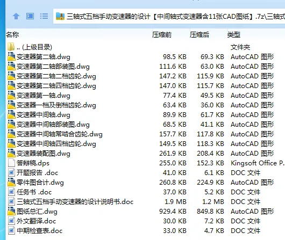Select file name 变速器第二轴二档齿轮.dwg
The width and height of the screenshot is (285, 240).
[x=56, y=76]
